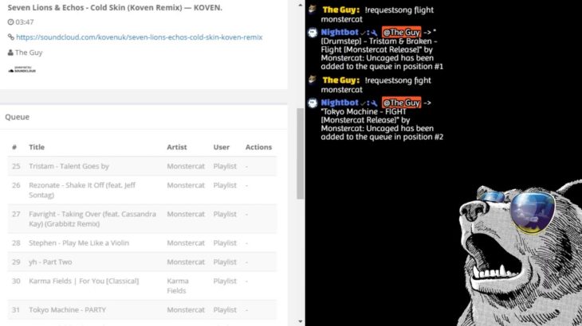Click the scrollbar up arrow
The image size is (582, 326).
[301, 5]
